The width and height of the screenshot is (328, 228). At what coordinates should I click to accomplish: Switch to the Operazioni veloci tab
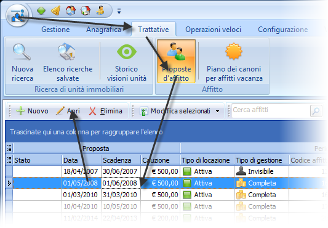[213, 30]
